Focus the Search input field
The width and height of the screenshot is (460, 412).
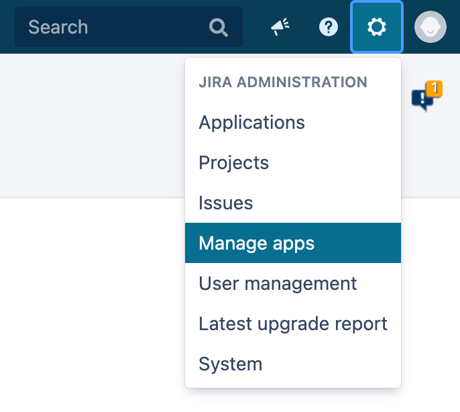[129, 27]
